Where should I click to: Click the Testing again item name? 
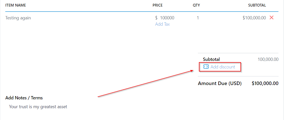(18, 18)
